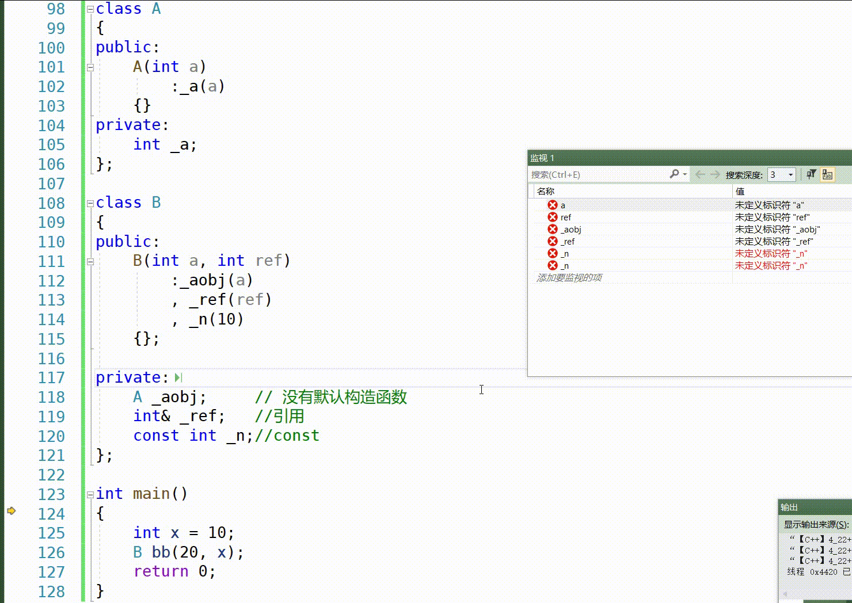
Task: Click value 未定义标识符 "a" in watch
Action: pyautogui.click(x=770, y=205)
